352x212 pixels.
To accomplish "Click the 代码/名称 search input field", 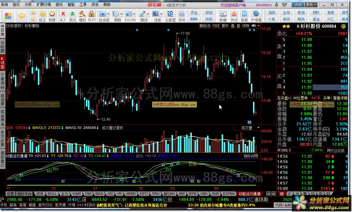I will pos(283,205).
